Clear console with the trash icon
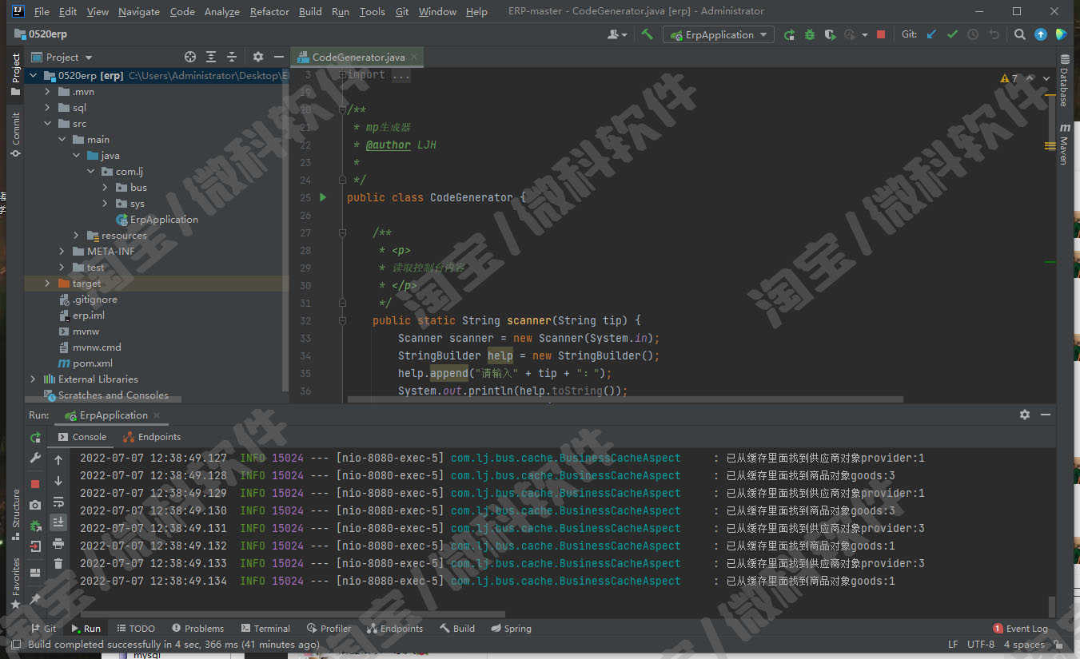The image size is (1080, 659). (58, 564)
